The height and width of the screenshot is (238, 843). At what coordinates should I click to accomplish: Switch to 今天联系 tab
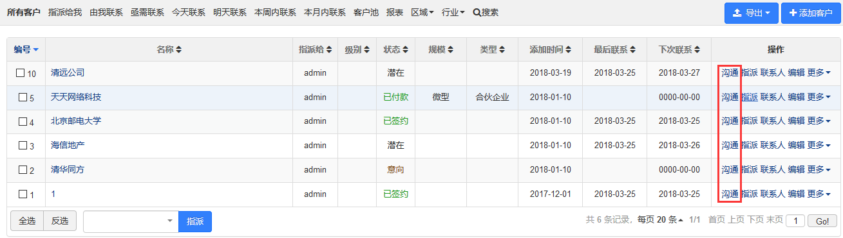(x=189, y=12)
